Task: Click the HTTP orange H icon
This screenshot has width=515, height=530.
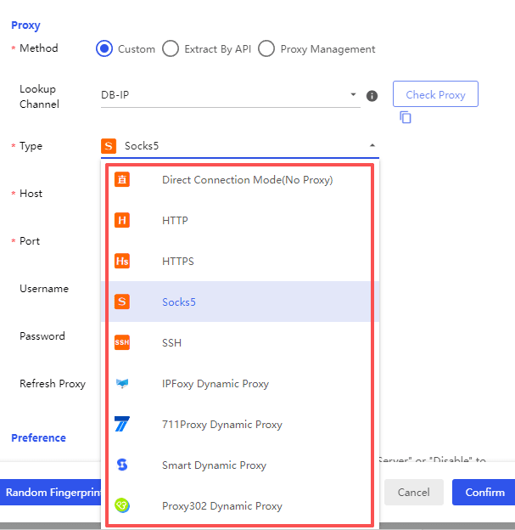Action: (122, 220)
